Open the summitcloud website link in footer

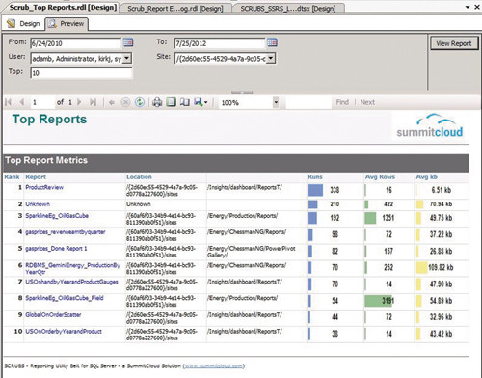coord(214,365)
